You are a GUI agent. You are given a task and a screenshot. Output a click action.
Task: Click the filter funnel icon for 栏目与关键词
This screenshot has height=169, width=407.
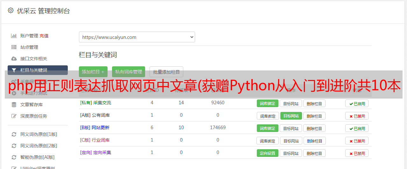click(x=14, y=70)
